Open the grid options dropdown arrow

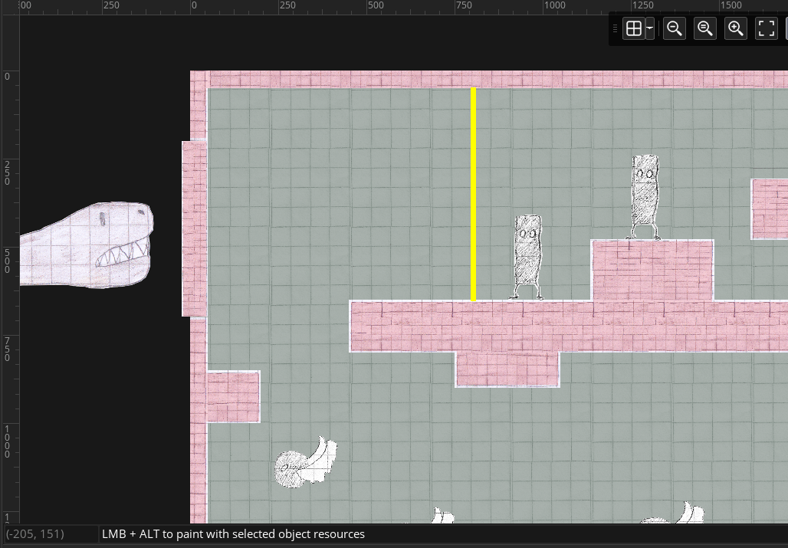(x=650, y=28)
